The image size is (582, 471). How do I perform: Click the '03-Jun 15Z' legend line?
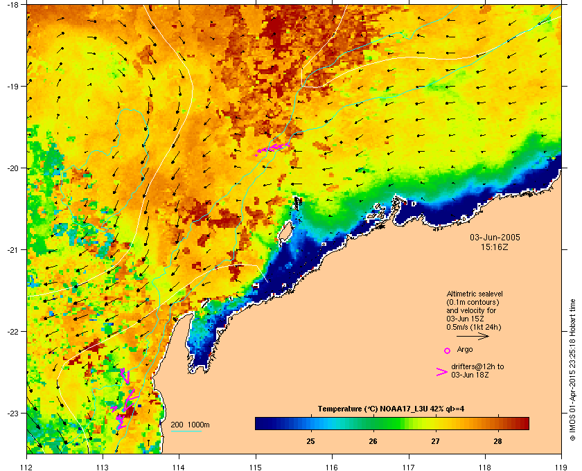coord(465,319)
